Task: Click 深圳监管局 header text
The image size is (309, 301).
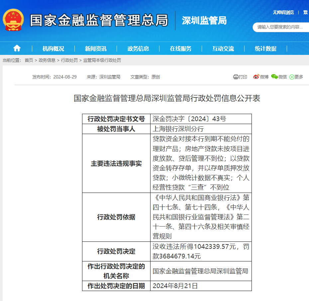Action: point(204,21)
